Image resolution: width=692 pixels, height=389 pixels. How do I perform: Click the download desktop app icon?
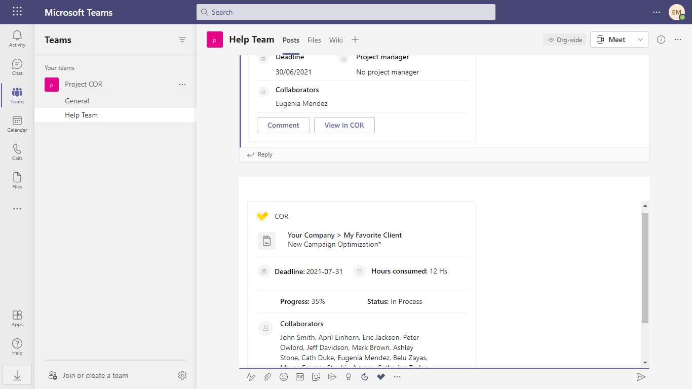pos(17,375)
